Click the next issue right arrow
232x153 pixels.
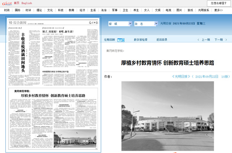tap(226, 40)
